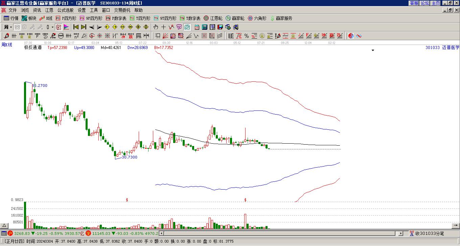This screenshot has height=246, width=460.
Task: Expand the candlestick style dropdown arrow
Action: pos(52,27)
